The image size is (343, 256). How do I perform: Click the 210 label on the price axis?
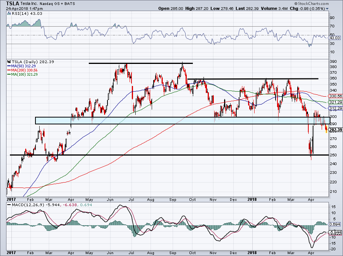click(x=333, y=192)
